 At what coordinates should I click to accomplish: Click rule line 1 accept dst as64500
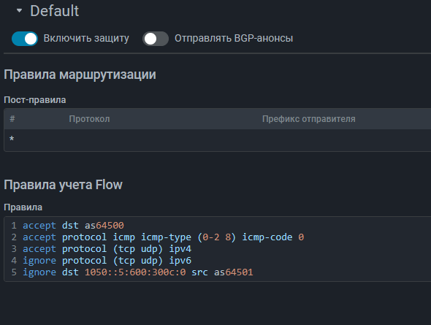[73, 226]
